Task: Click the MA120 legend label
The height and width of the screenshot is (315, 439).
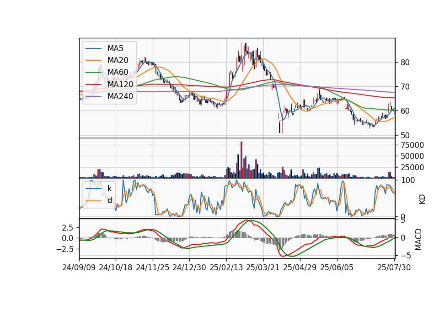Action: click(120, 84)
